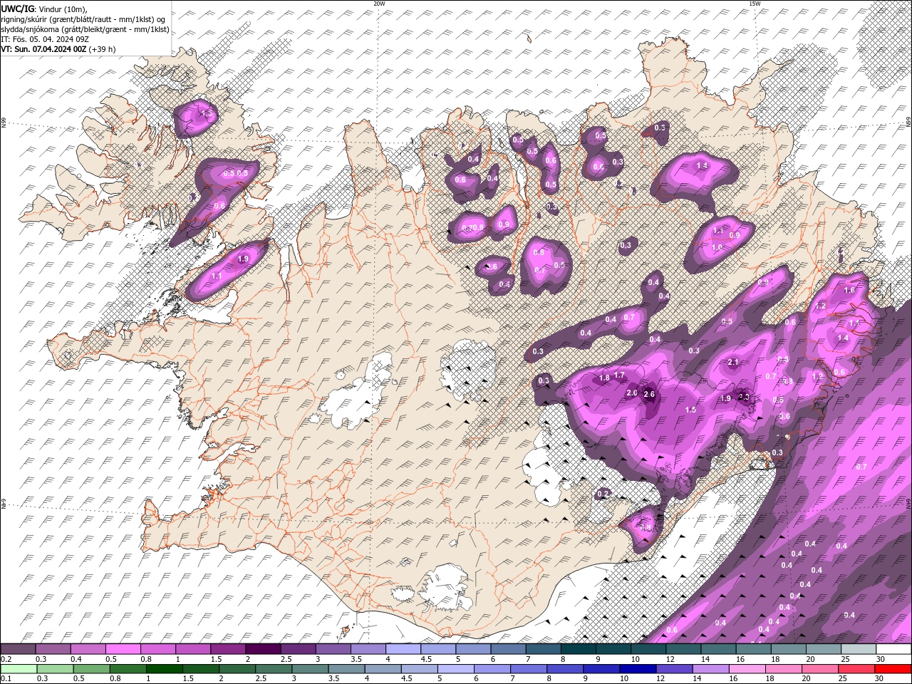This screenshot has height=684, width=912.
Task: Pick the lower legend blue swatch labeled 7
Action: pos(529,670)
